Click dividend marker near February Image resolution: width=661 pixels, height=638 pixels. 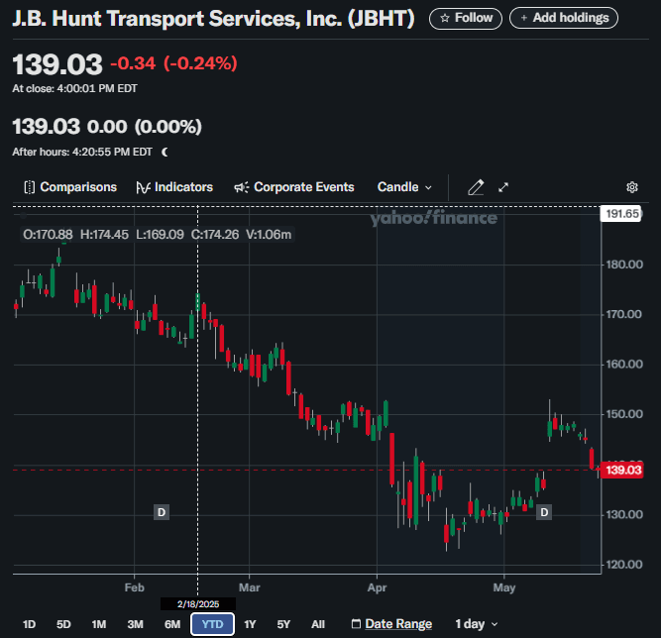point(161,512)
